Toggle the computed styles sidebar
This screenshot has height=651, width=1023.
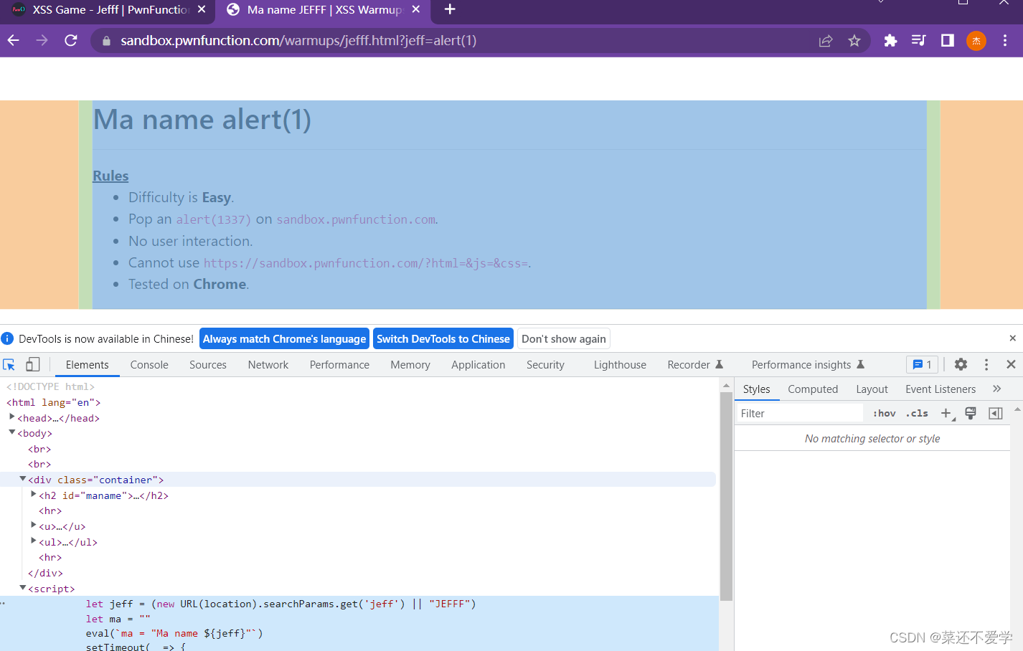995,413
